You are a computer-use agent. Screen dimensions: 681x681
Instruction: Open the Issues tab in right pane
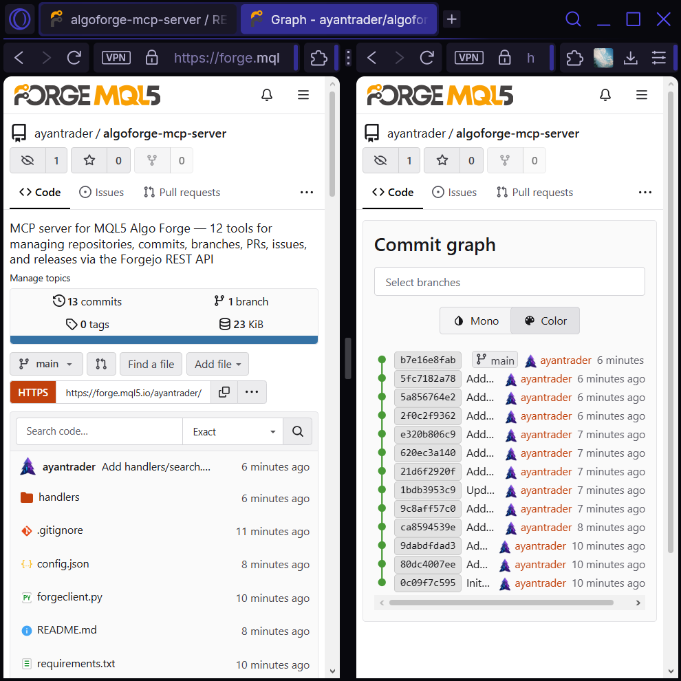454,193
